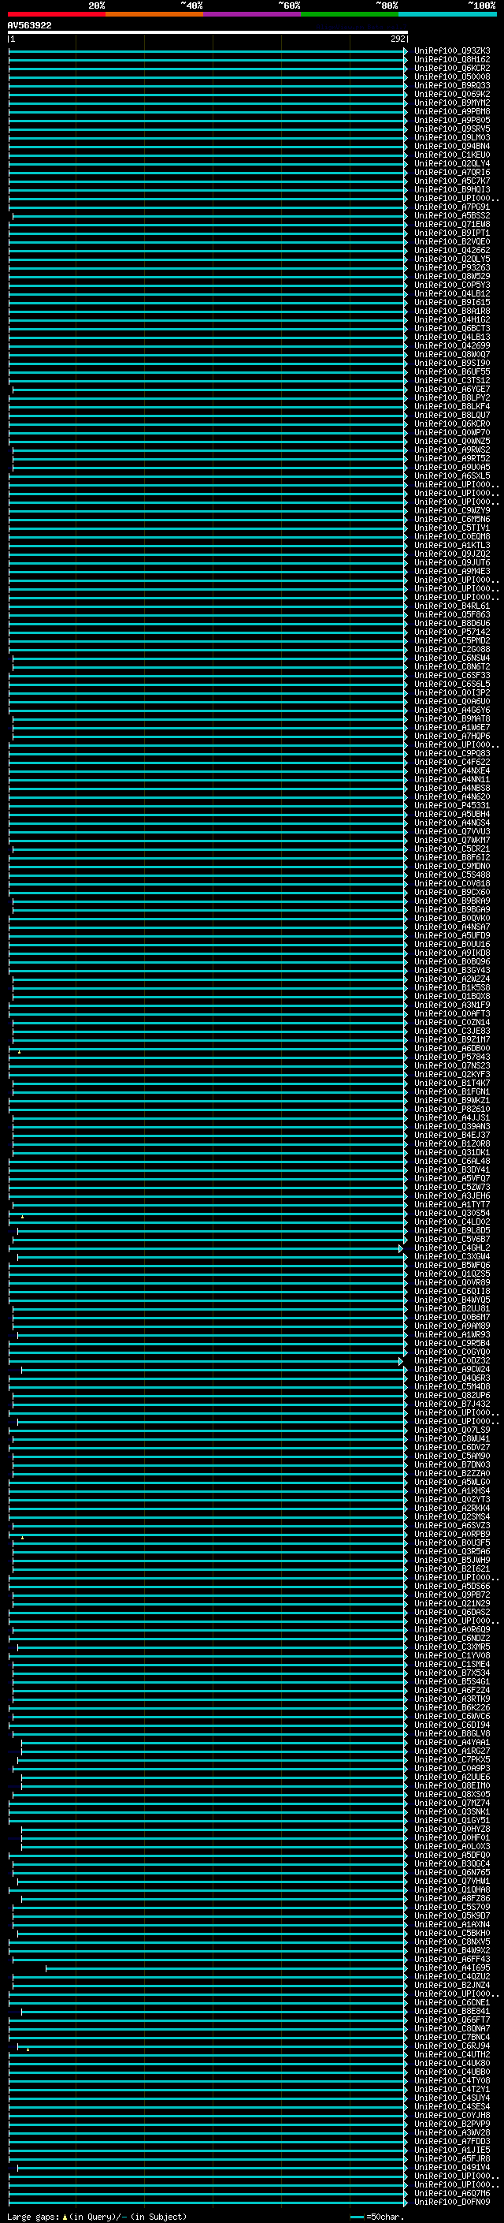504x2223 pixels.
Task: Select hit label UniRef100_Q42662
Action: click(452, 250)
